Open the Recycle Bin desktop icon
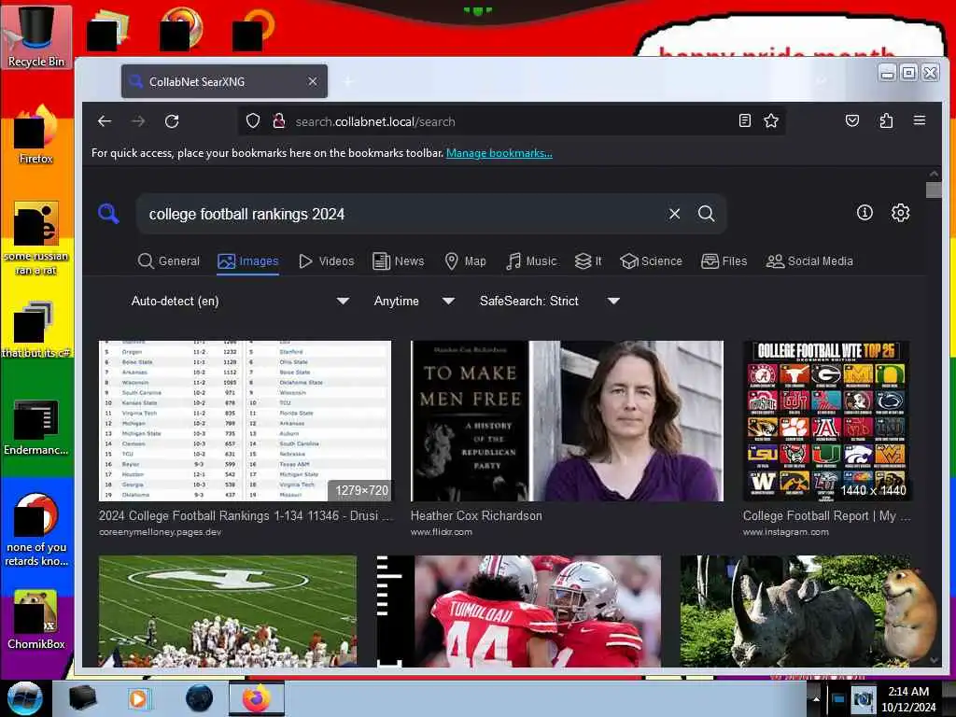956x717 pixels. pyautogui.click(x=36, y=36)
